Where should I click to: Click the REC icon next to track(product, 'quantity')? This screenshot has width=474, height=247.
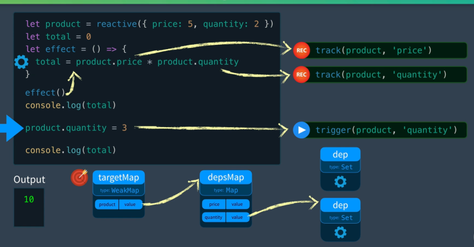tap(301, 75)
